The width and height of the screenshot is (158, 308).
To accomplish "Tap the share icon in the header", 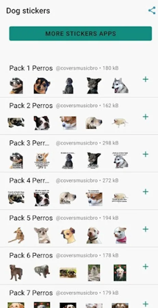I will [152, 10].
